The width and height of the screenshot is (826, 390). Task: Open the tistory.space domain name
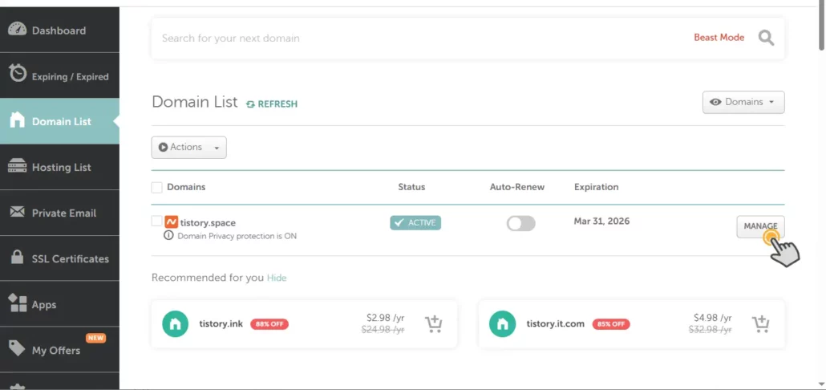208,222
